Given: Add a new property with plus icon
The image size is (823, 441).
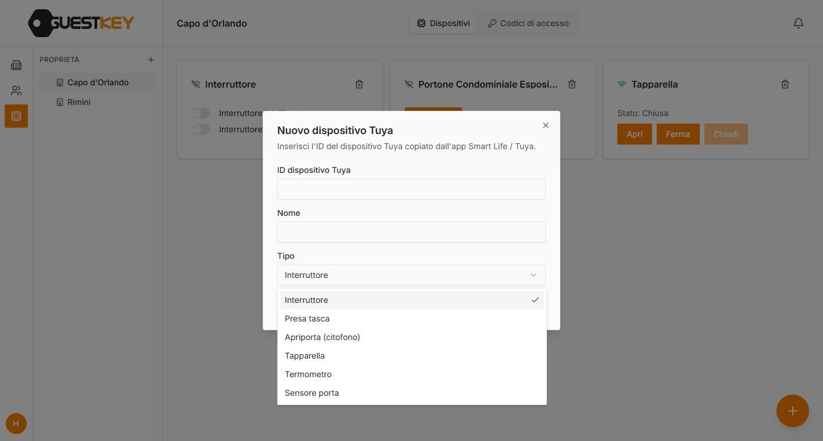Looking at the screenshot, I should [x=151, y=60].
